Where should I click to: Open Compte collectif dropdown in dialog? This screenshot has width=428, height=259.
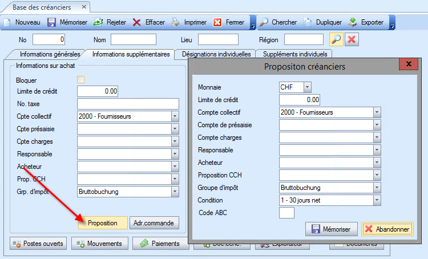(x=377, y=112)
